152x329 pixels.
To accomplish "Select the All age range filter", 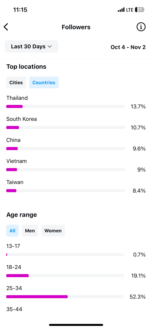I will pos(12,231).
